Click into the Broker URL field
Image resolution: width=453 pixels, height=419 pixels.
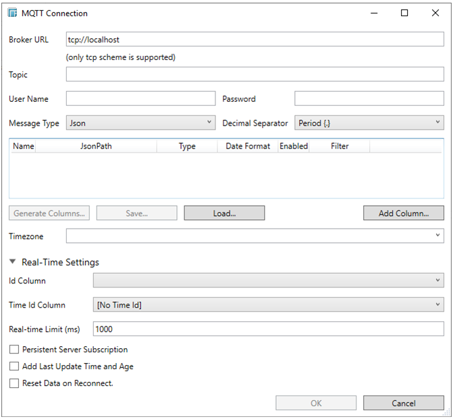coord(255,40)
